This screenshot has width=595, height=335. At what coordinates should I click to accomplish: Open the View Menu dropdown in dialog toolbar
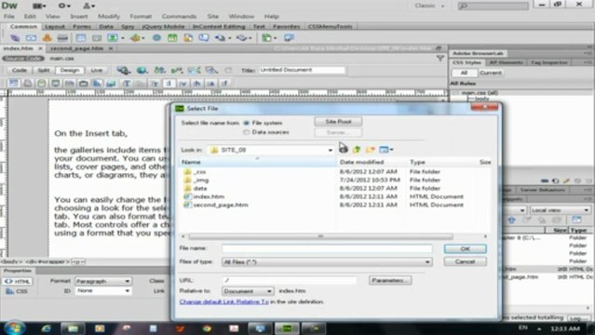(386, 150)
